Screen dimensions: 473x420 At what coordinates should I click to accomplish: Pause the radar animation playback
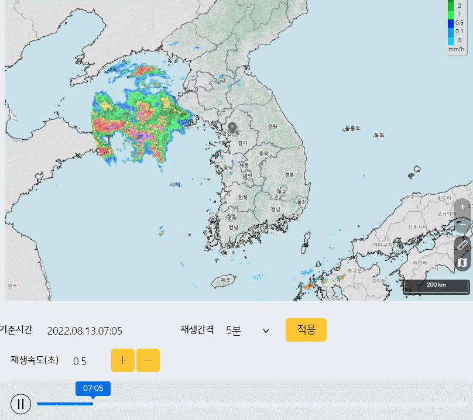21,404
